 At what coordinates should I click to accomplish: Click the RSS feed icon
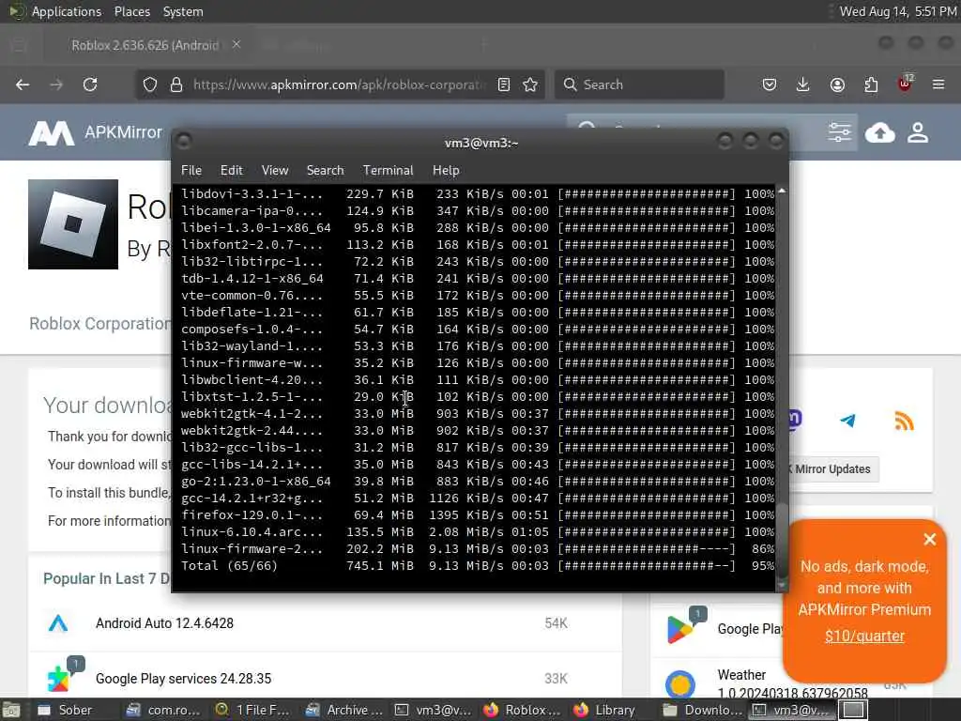904,421
